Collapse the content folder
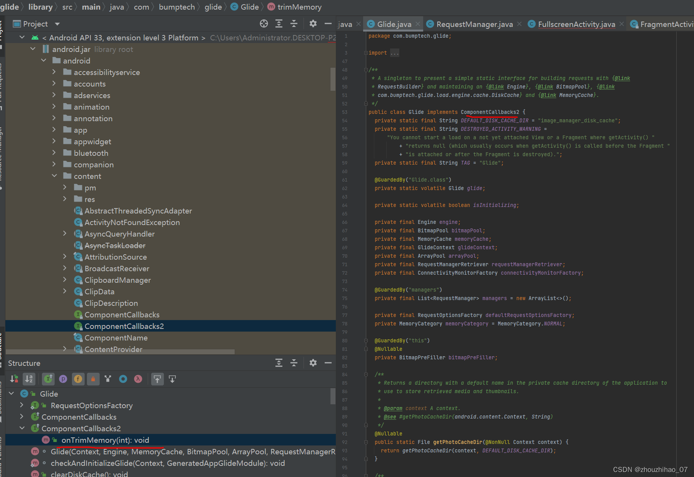Screen dimensions: 694x477 [54, 176]
